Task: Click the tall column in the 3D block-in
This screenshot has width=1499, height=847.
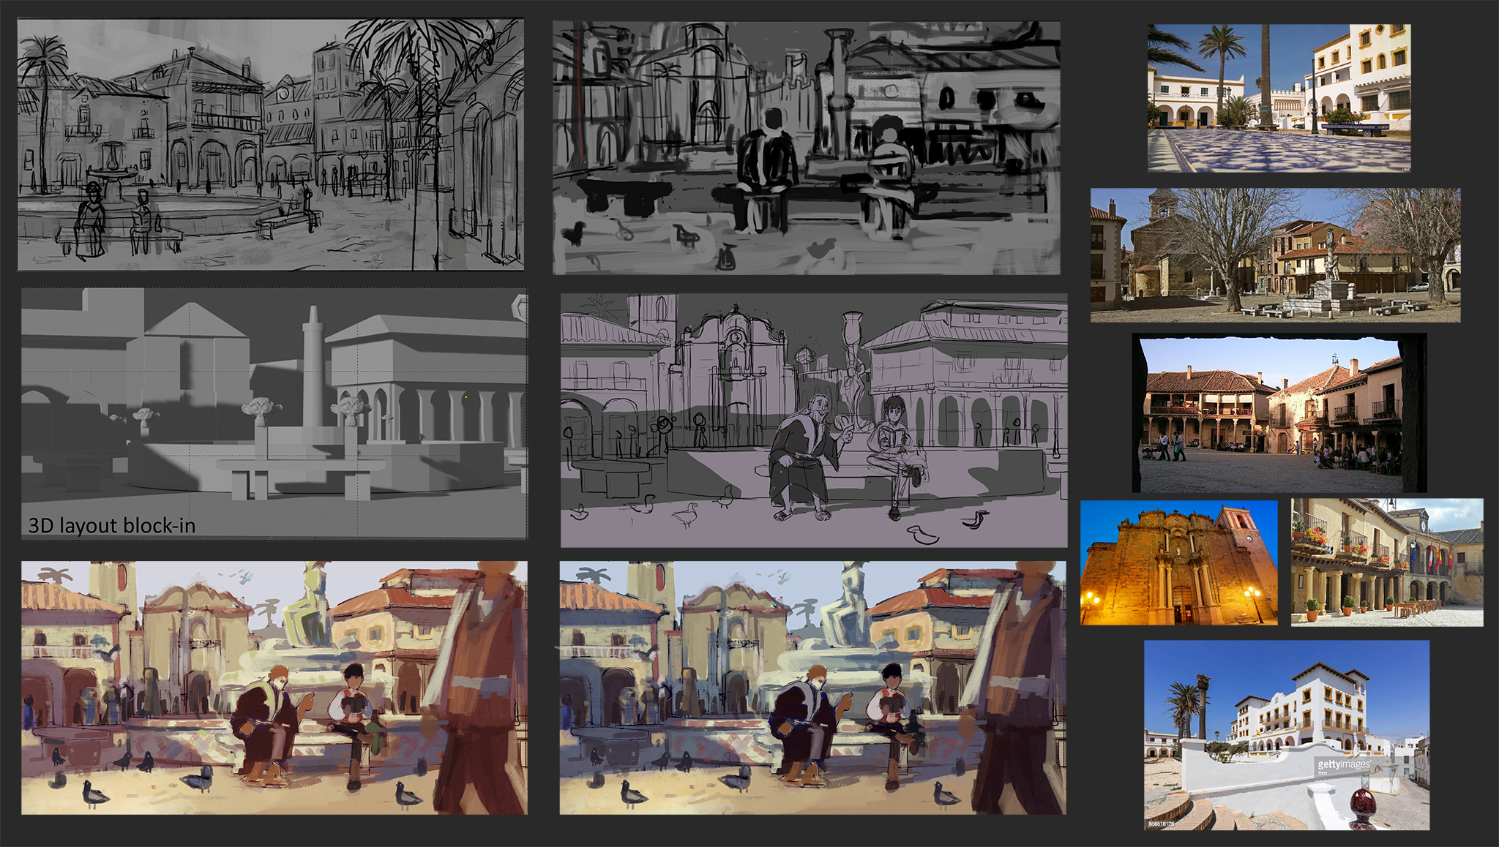Action: pyautogui.click(x=313, y=366)
